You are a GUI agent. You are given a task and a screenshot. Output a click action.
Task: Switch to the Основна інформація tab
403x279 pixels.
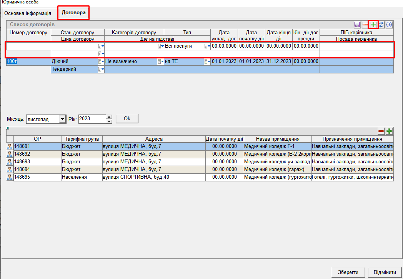pyautogui.click(x=28, y=13)
